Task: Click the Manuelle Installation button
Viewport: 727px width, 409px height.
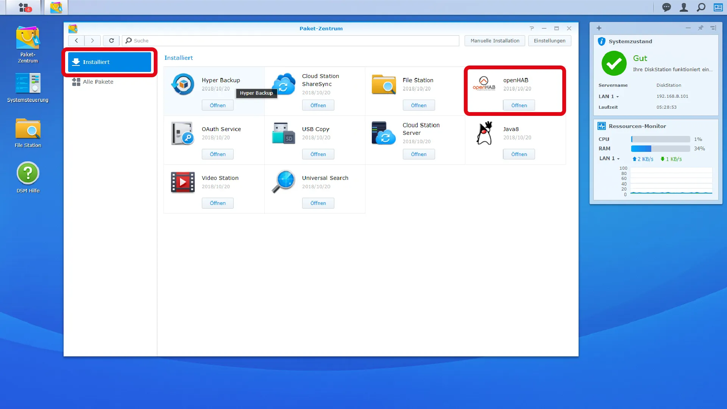Action: [x=495, y=41]
